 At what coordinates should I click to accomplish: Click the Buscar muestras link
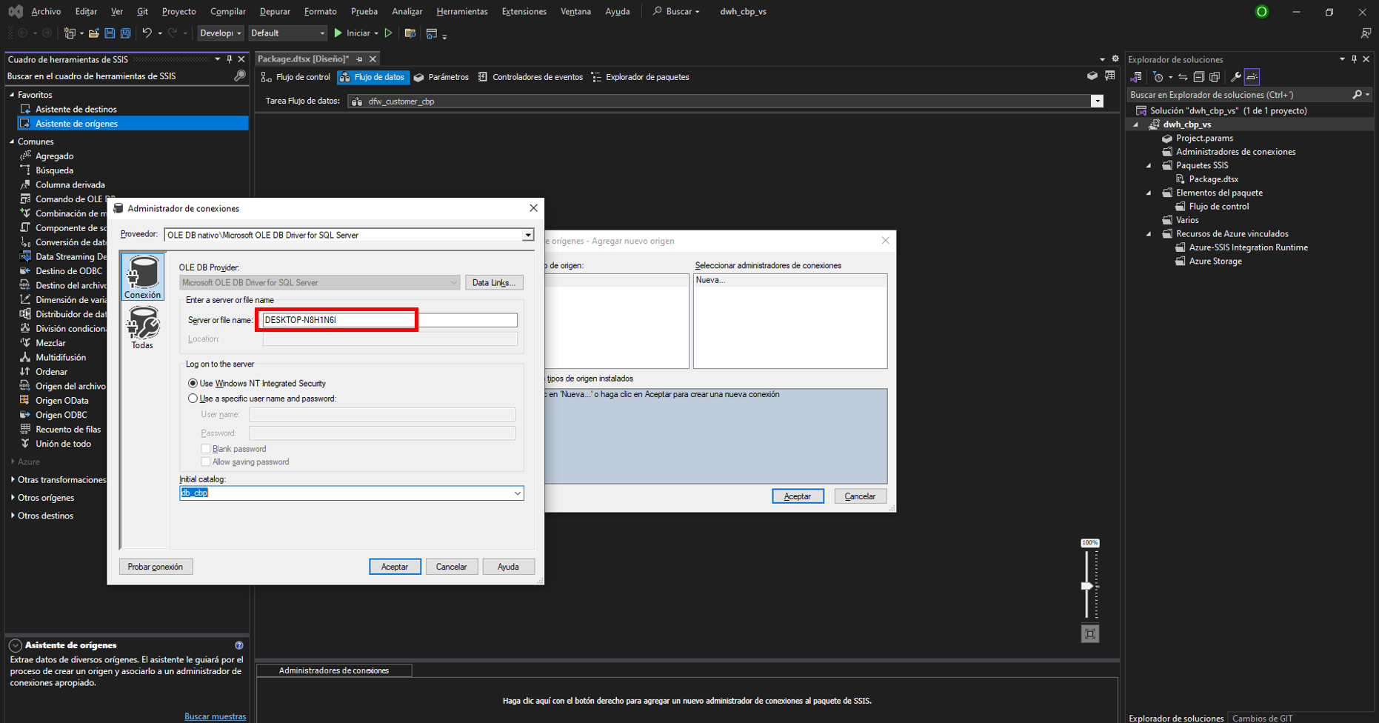tap(215, 716)
